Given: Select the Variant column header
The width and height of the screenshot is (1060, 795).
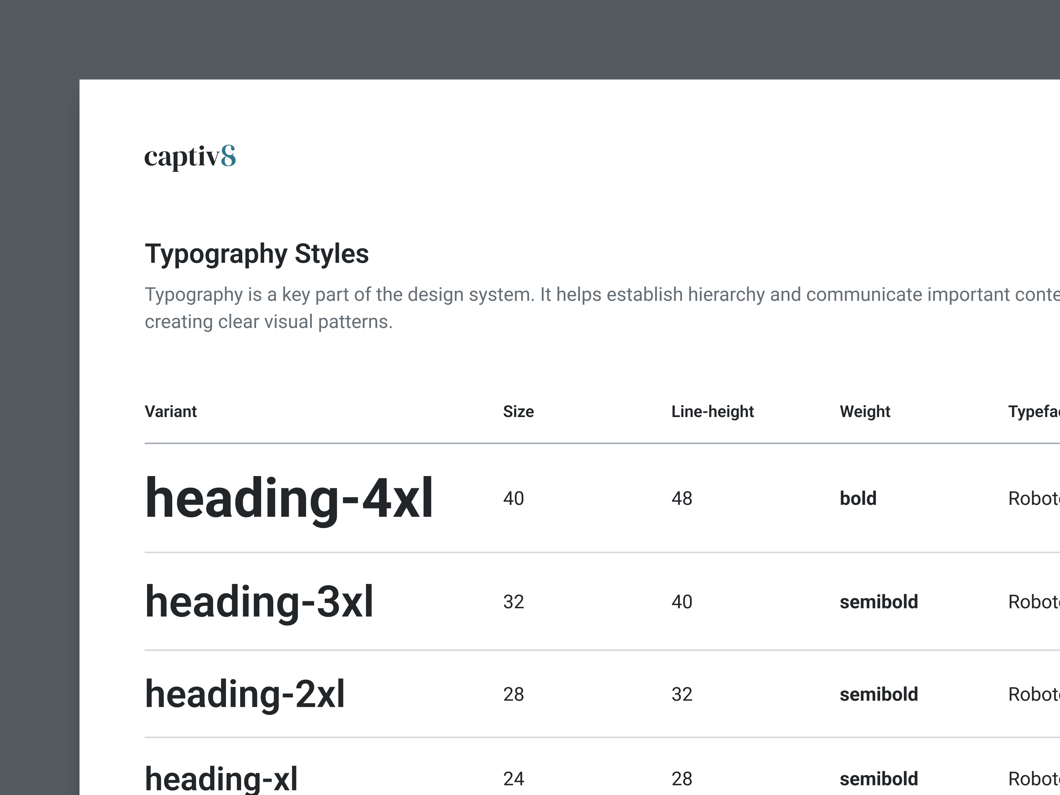Looking at the screenshot, I should pos(171,411).
